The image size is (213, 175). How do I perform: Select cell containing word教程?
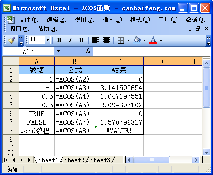[x=37, y=130]
